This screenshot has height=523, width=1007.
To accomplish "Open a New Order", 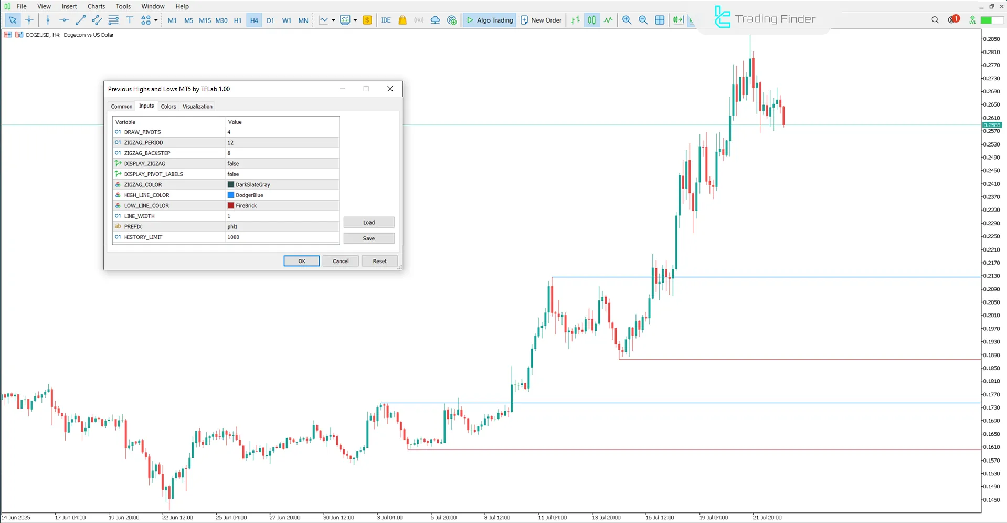I will tap(540, 20).
